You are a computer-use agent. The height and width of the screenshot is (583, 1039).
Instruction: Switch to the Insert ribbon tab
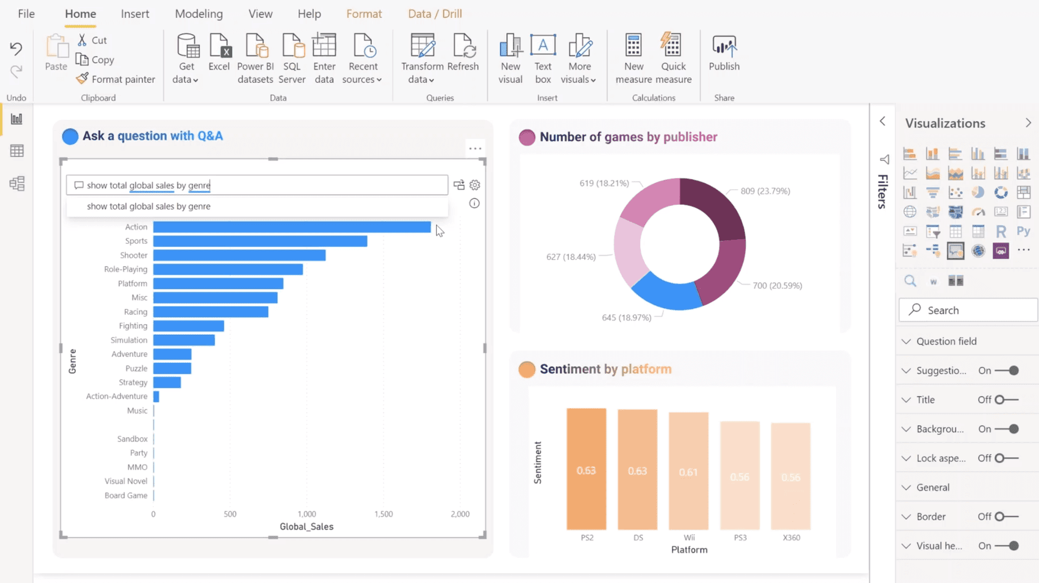[134, 13]
